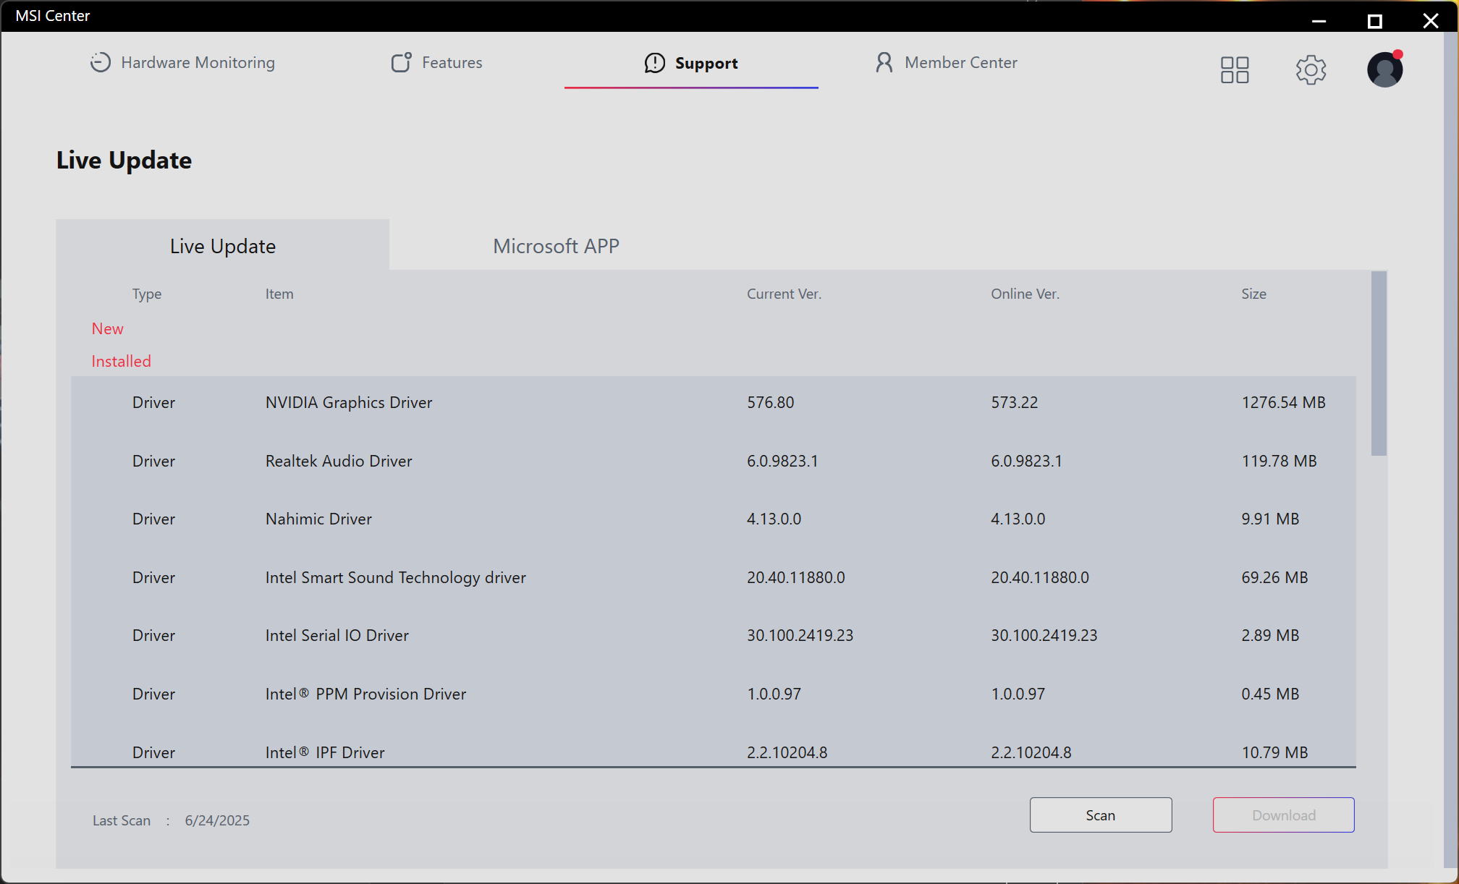The height and width of the screenshot is (884, 1459).
Task: Click the New category label
Action: coord(108,329)
